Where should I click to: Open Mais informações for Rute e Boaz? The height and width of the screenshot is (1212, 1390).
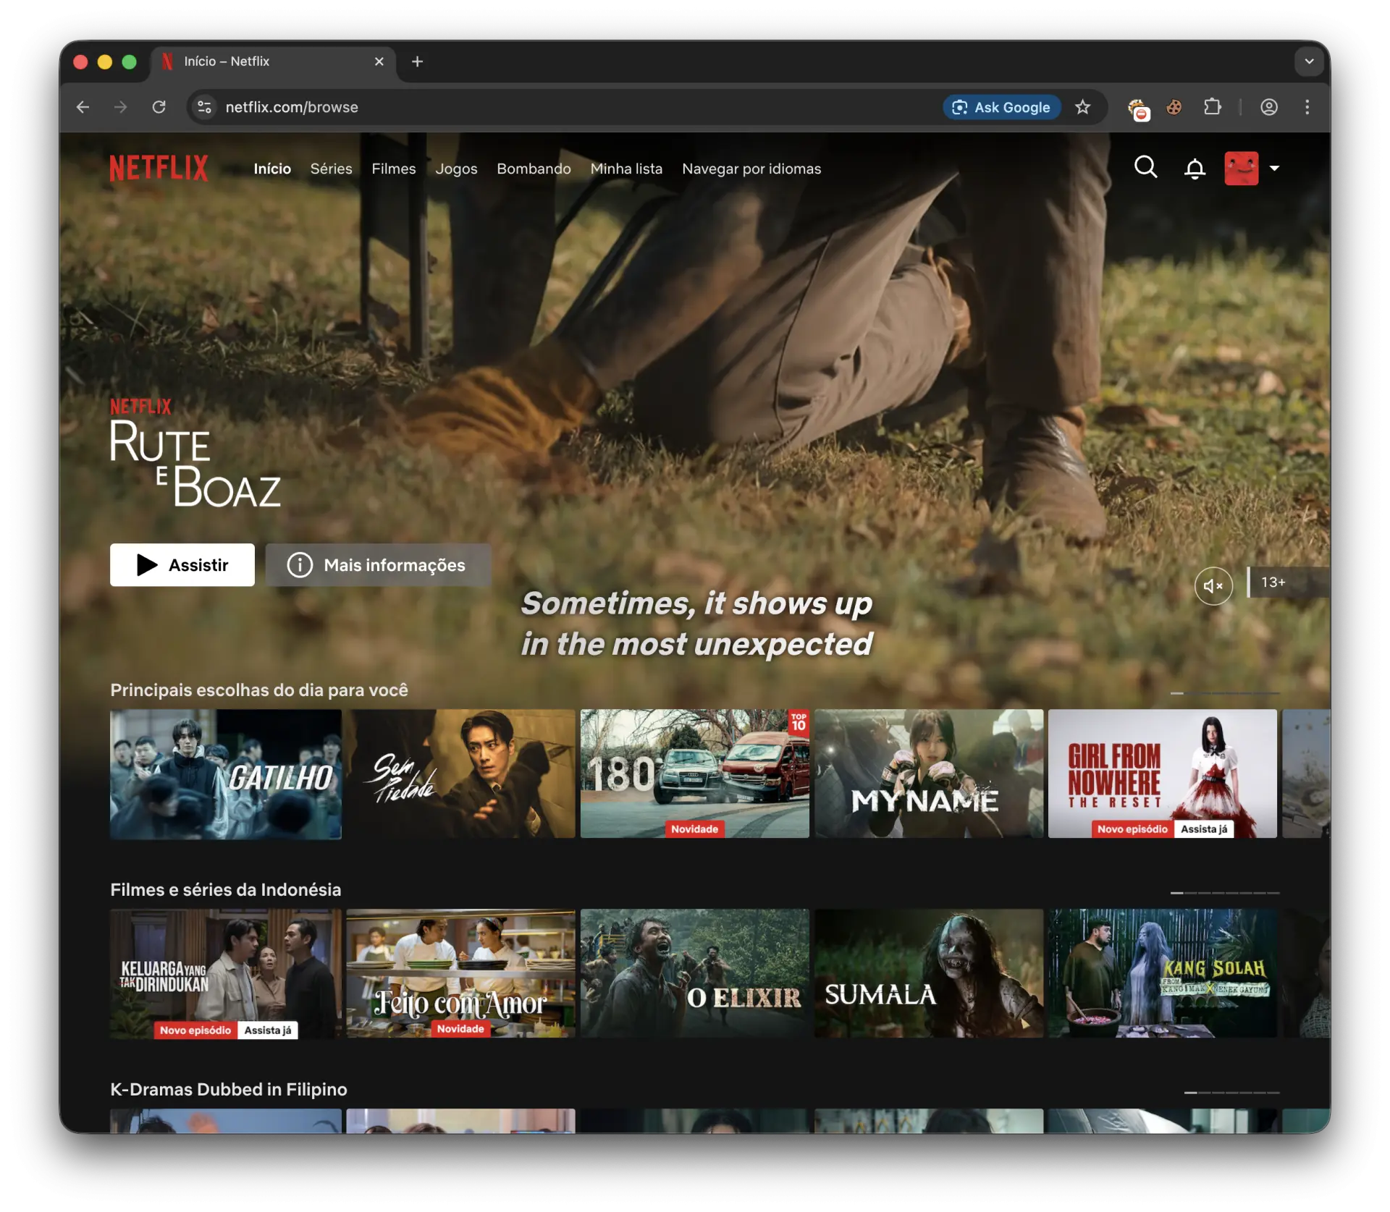[378, 564]
